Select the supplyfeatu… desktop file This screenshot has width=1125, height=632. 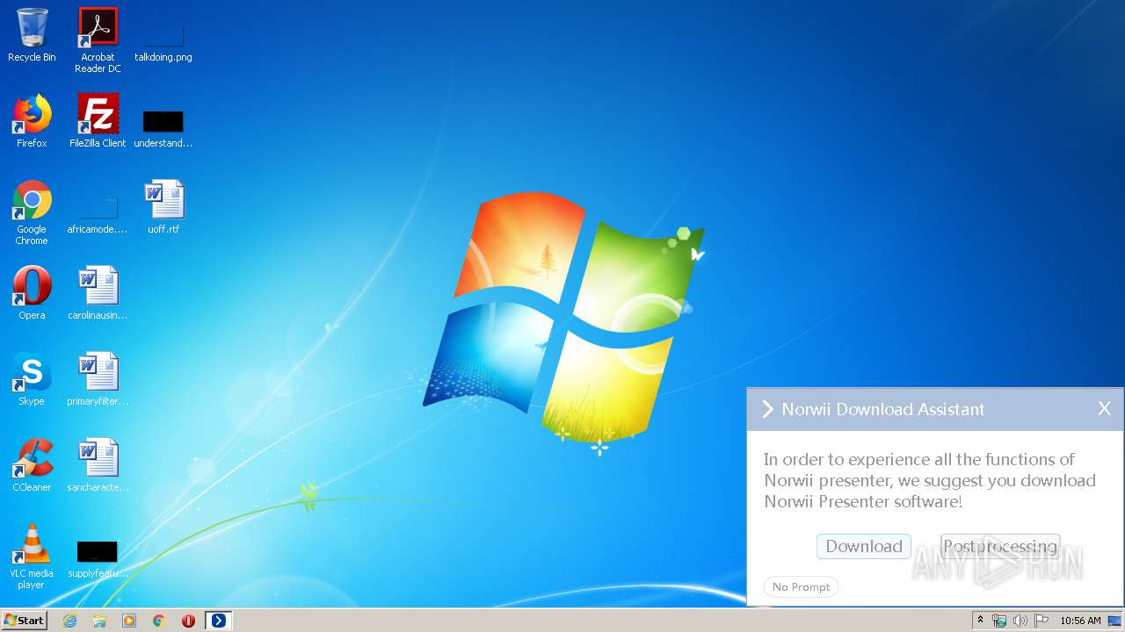click(x=98, y=559)
